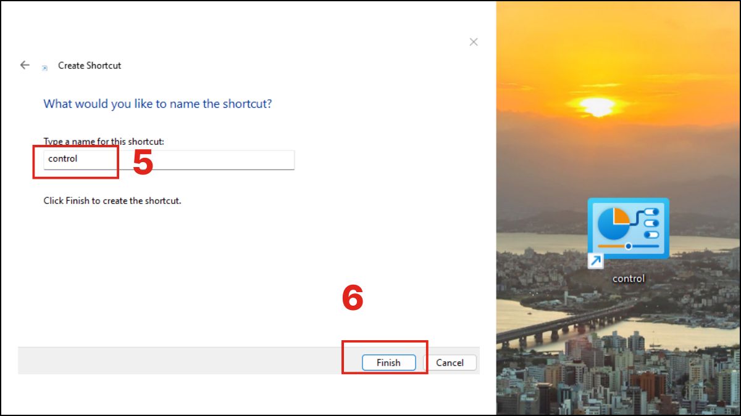Place the cursor after the word control
741x416 pixels.
coord(79,158)
